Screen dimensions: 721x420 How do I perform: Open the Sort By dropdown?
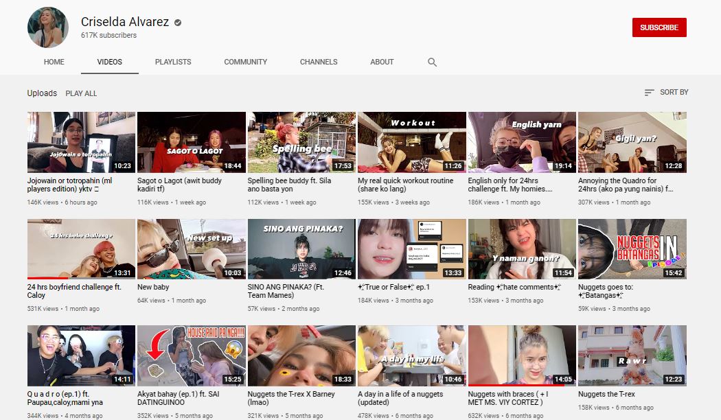point(666,93)
